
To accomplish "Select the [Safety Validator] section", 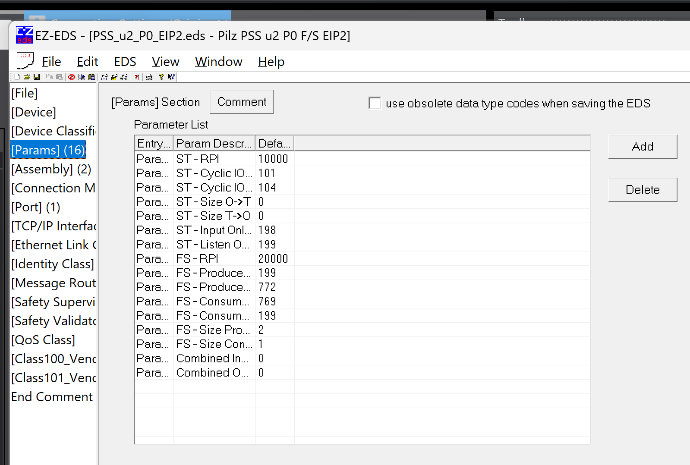I will [54, 321].
